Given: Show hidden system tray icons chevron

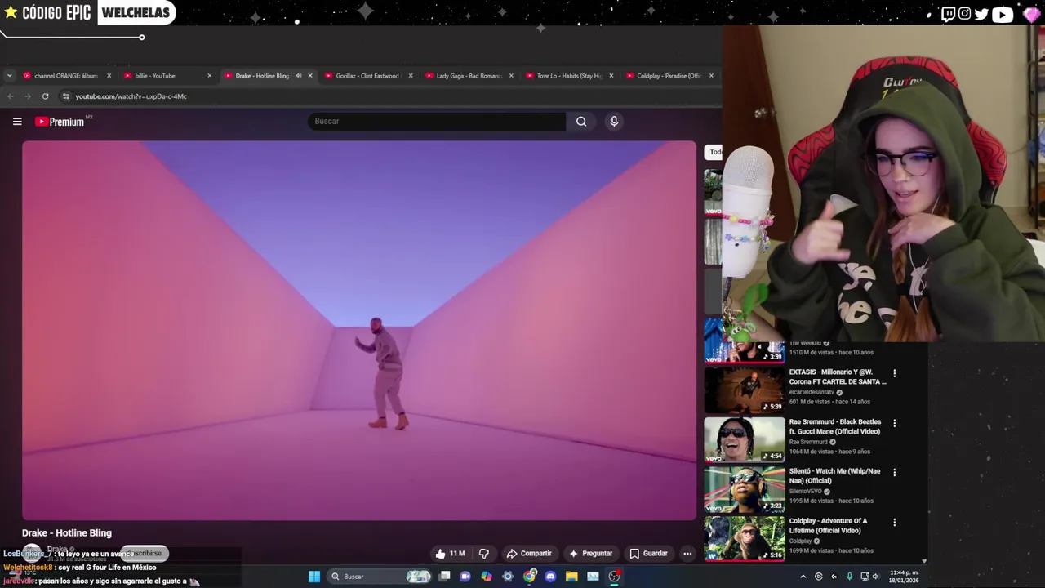Looking at the screenshot, I should [803, 577].
